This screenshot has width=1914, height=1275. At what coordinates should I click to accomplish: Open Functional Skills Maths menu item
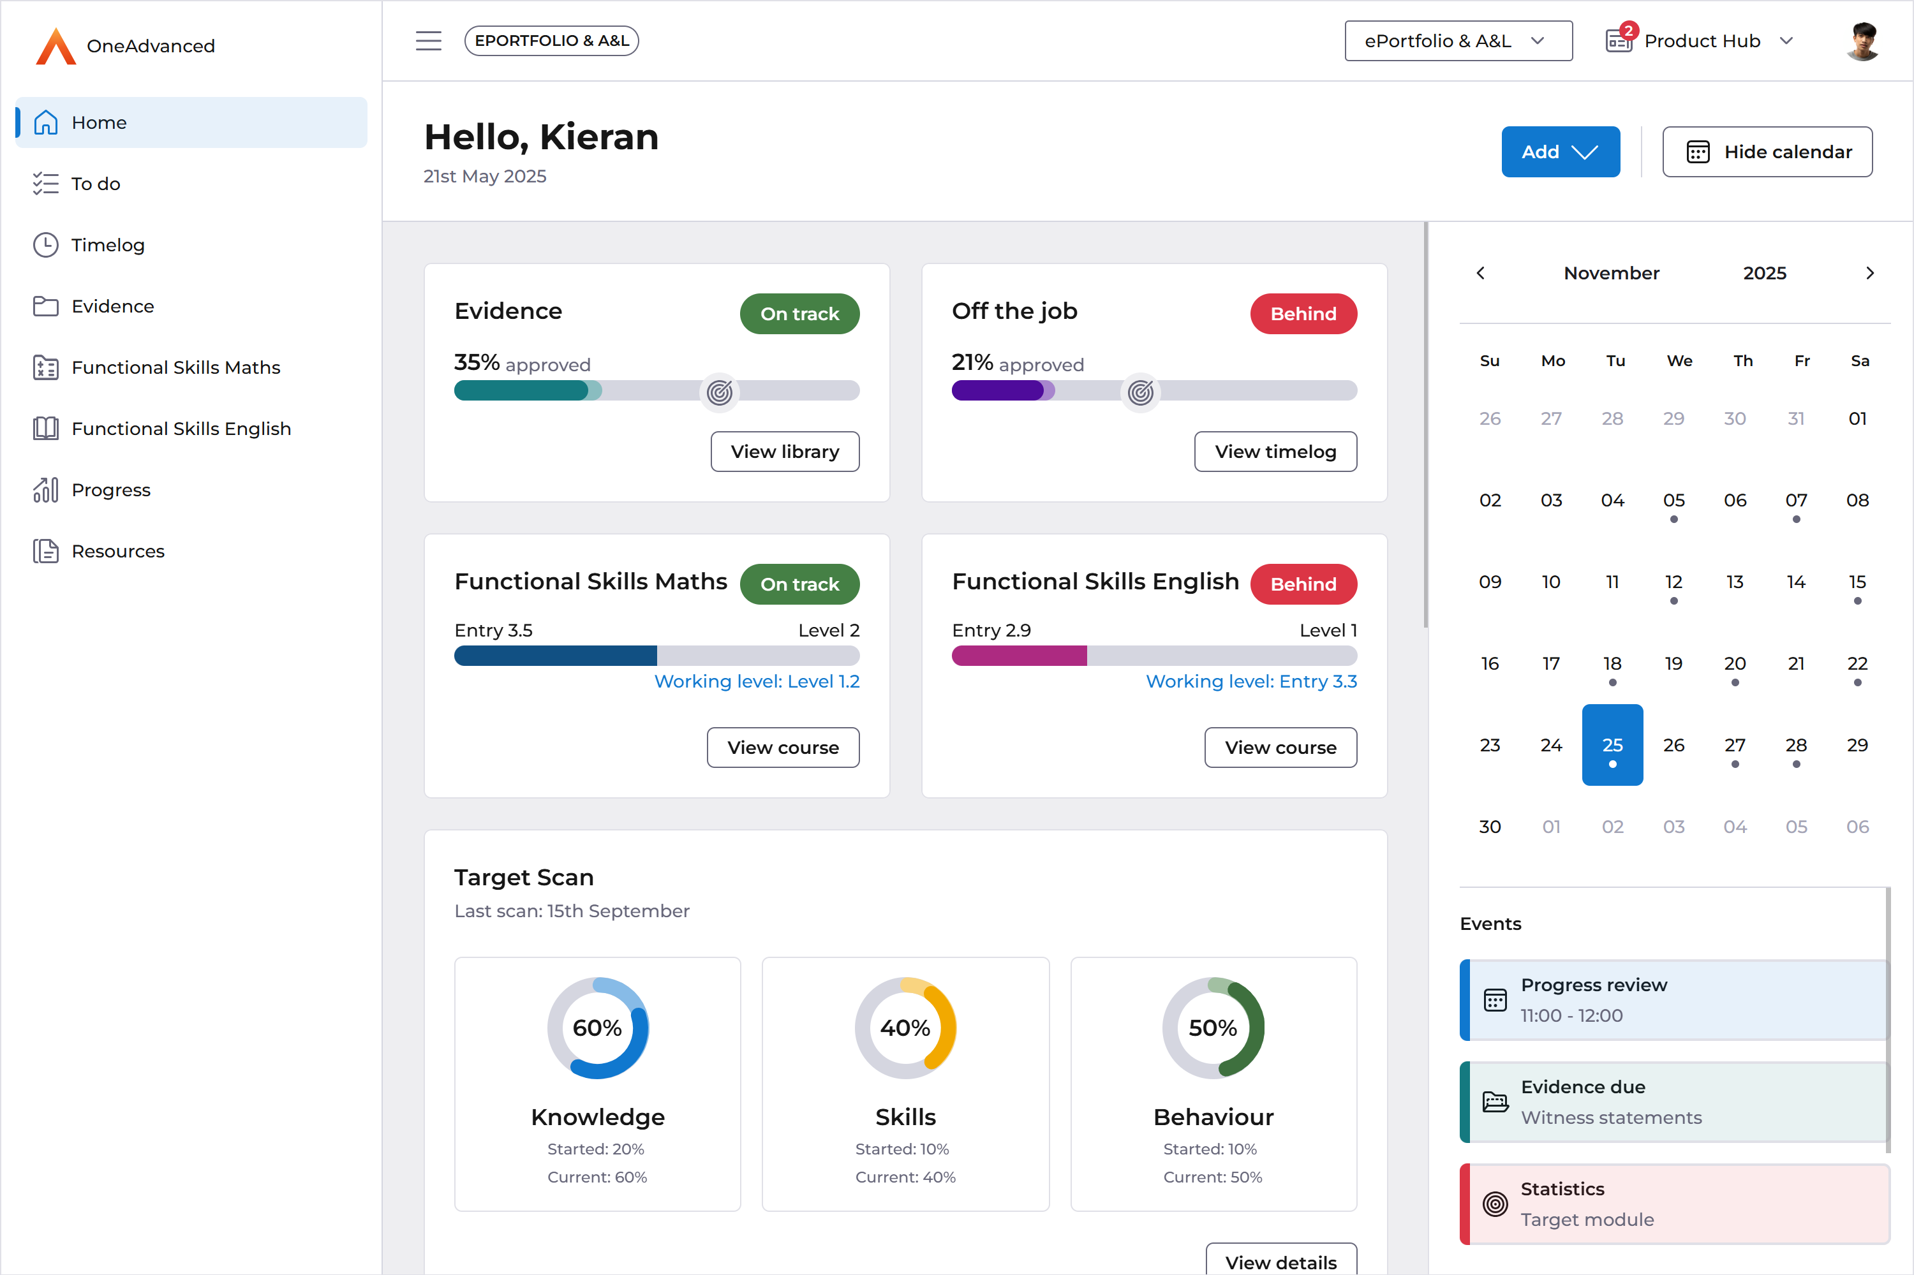175,367
